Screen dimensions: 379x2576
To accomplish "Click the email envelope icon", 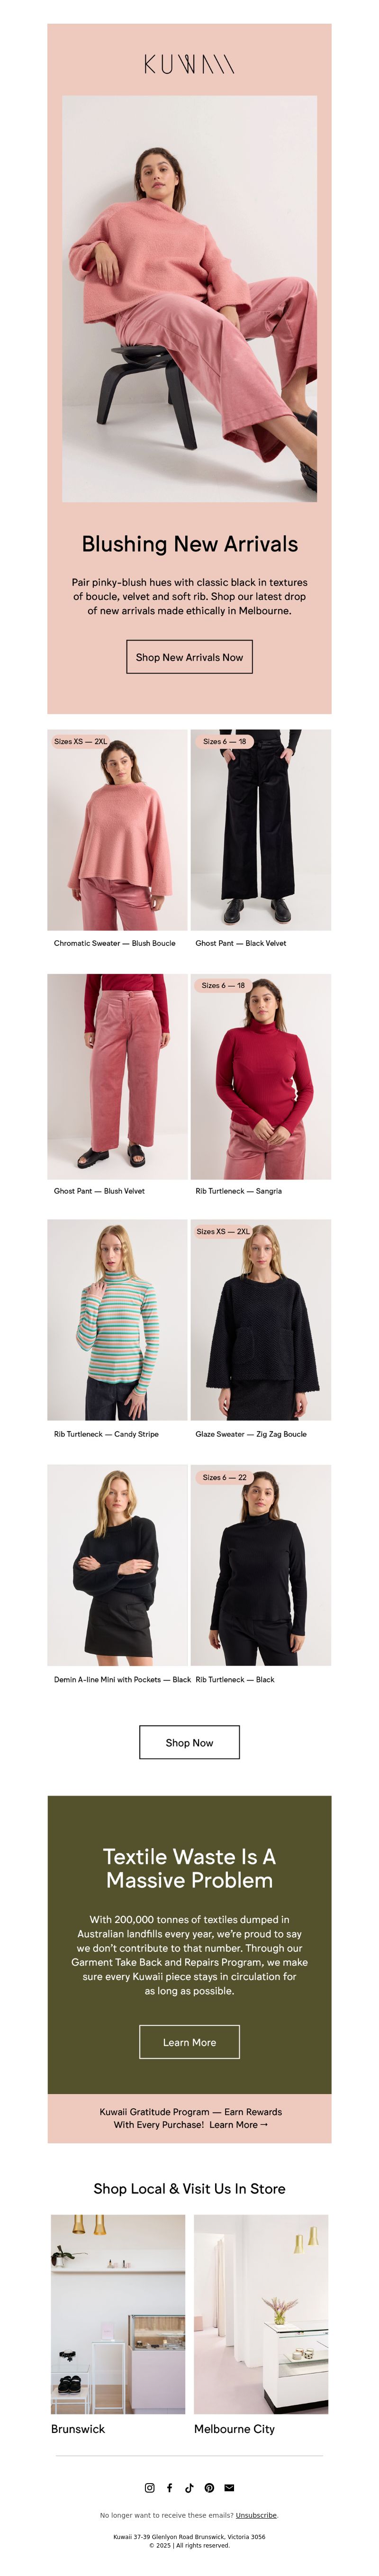I will click(229, 2487).
